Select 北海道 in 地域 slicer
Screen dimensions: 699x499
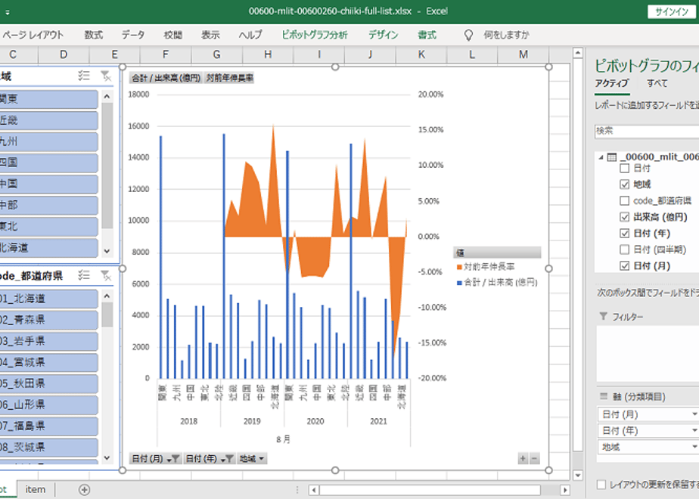[x=48, y=248]
